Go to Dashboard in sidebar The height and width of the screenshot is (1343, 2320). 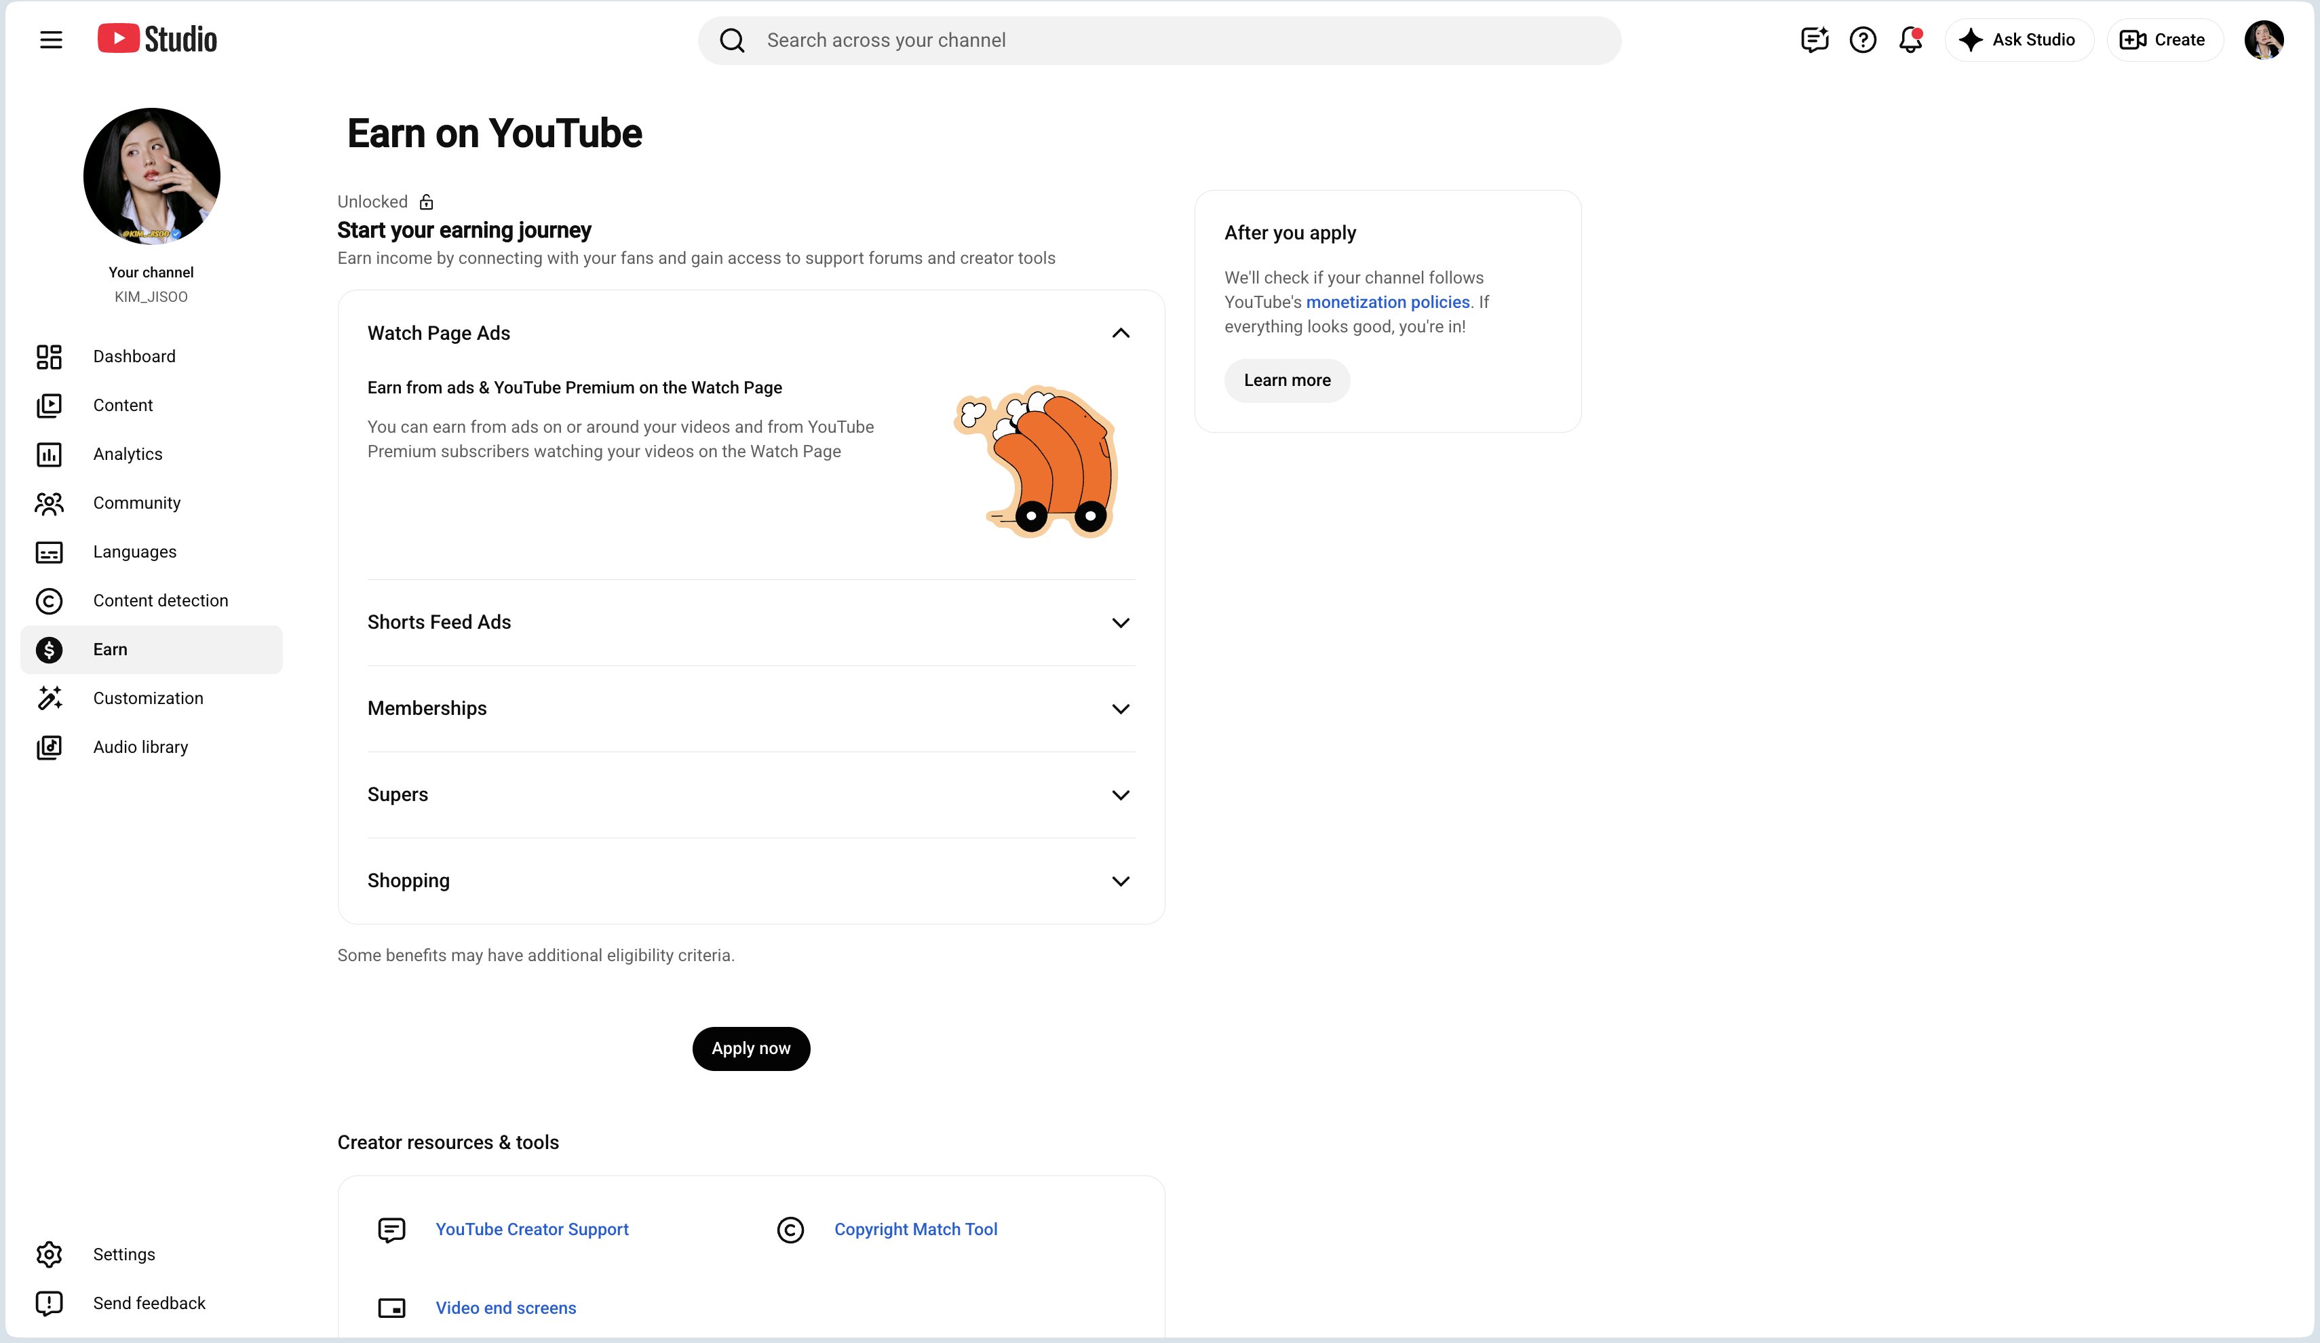[151, 356]
